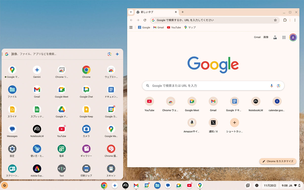Select the 新しいタブ tab

156,12
